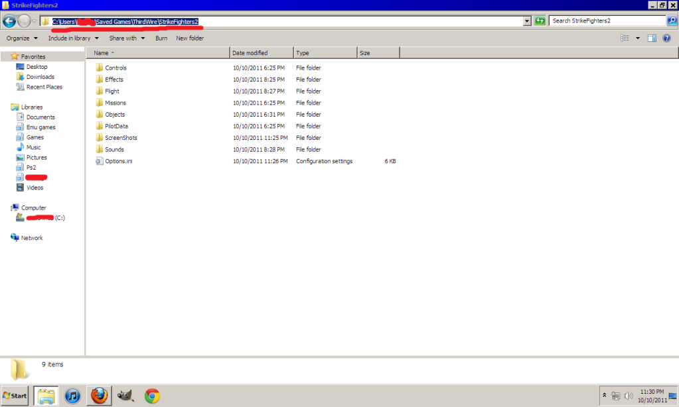Select Libraries in the navigation pane
The width and height of the screenshot is (679, 407).
(32, 107)
